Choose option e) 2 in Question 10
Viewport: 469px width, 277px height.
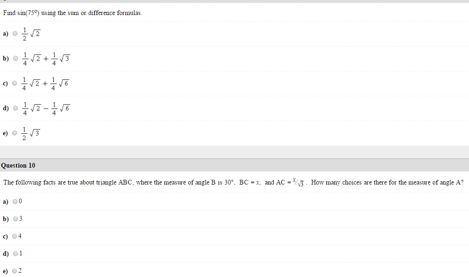15,270
